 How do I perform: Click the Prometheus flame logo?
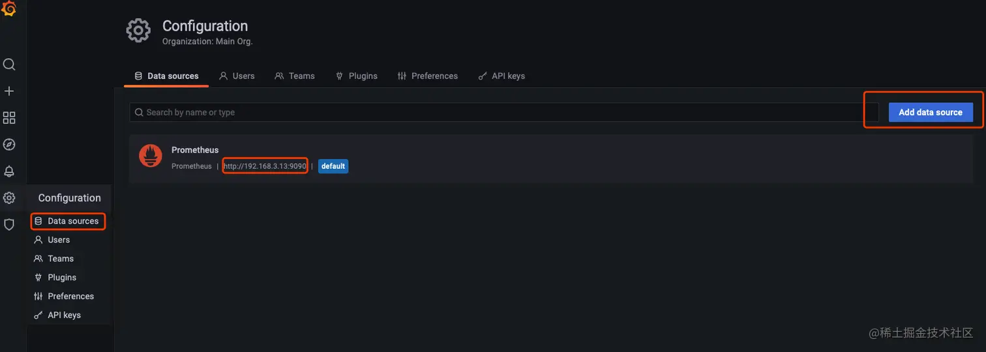(151, 156)
